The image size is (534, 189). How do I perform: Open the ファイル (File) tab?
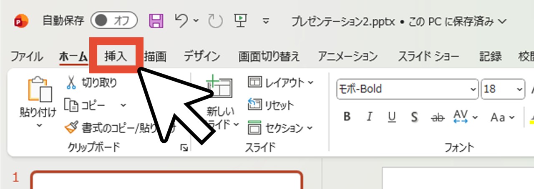click(26, 56)
